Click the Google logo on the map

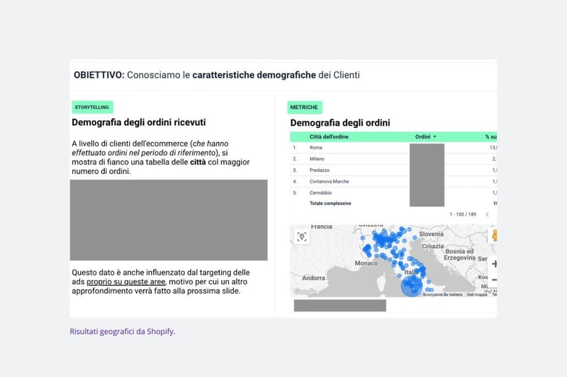(305, 291)
